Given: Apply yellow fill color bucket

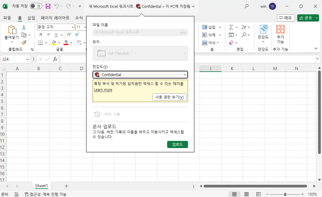Looking at the screenshot, I should tap(54, 43).
